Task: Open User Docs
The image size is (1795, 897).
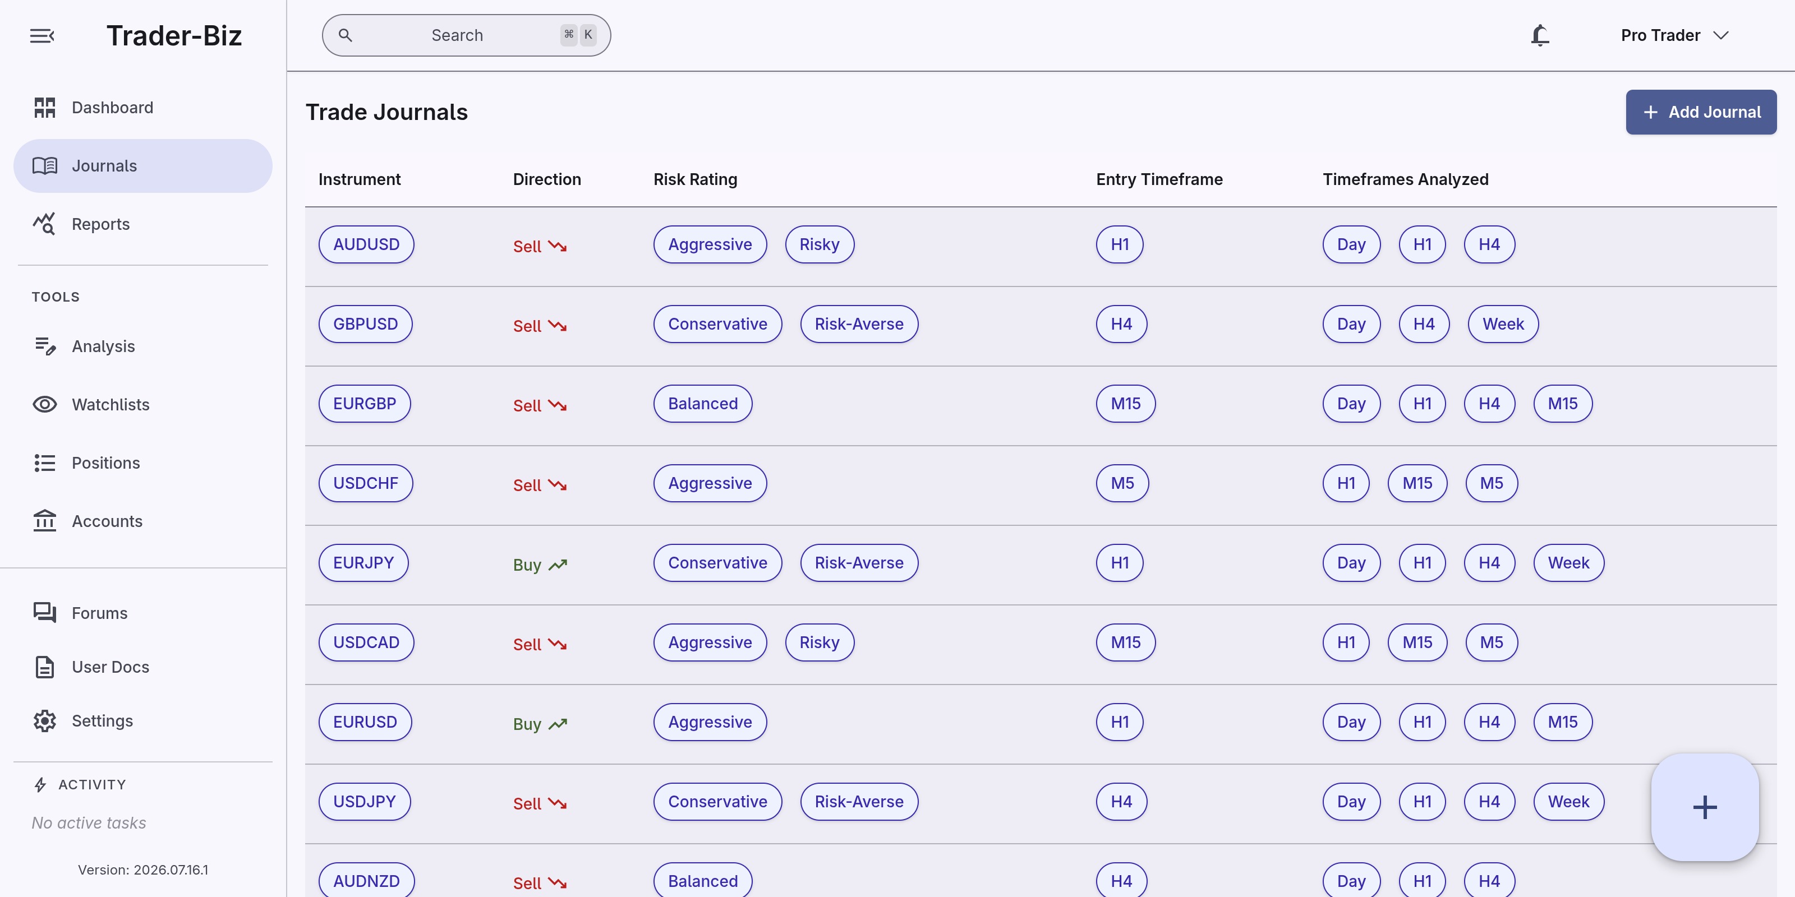Action: [143, 667]
